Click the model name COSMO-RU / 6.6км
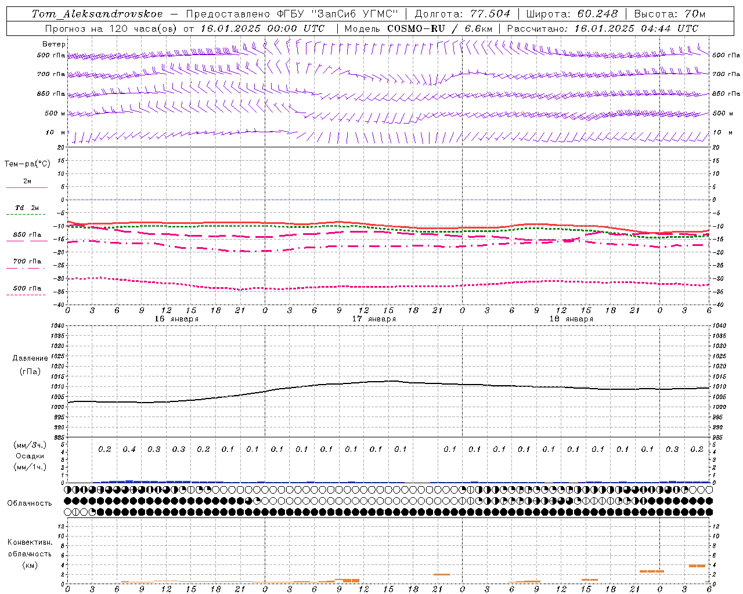Screen dimensions: 743x594 (x=439, y=28)
